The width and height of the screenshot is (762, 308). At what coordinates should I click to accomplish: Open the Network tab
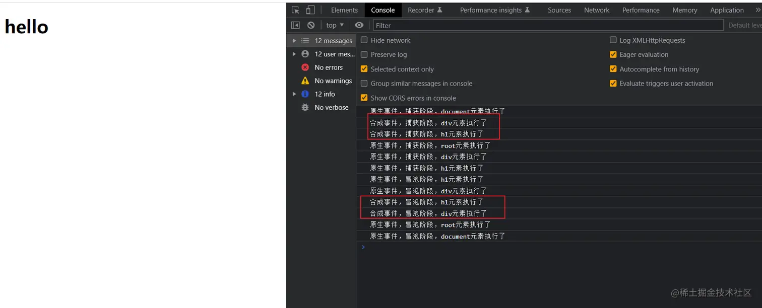pos(597,10)
